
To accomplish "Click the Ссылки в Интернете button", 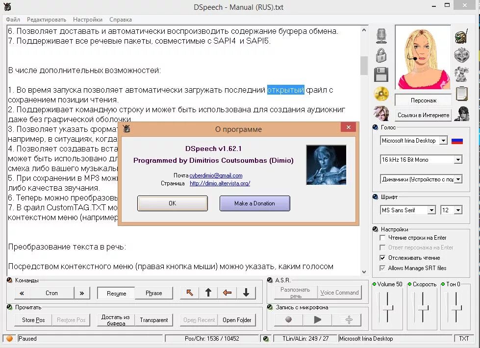I will [x=423, y=115].
